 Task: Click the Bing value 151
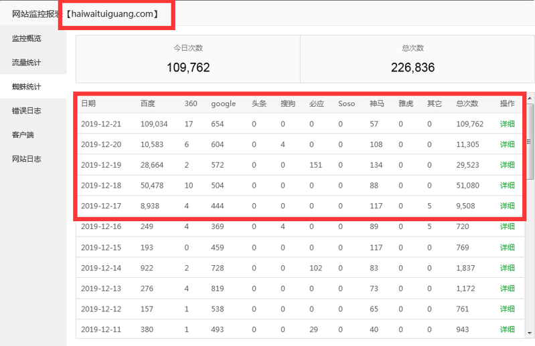[x=315, y=165]
